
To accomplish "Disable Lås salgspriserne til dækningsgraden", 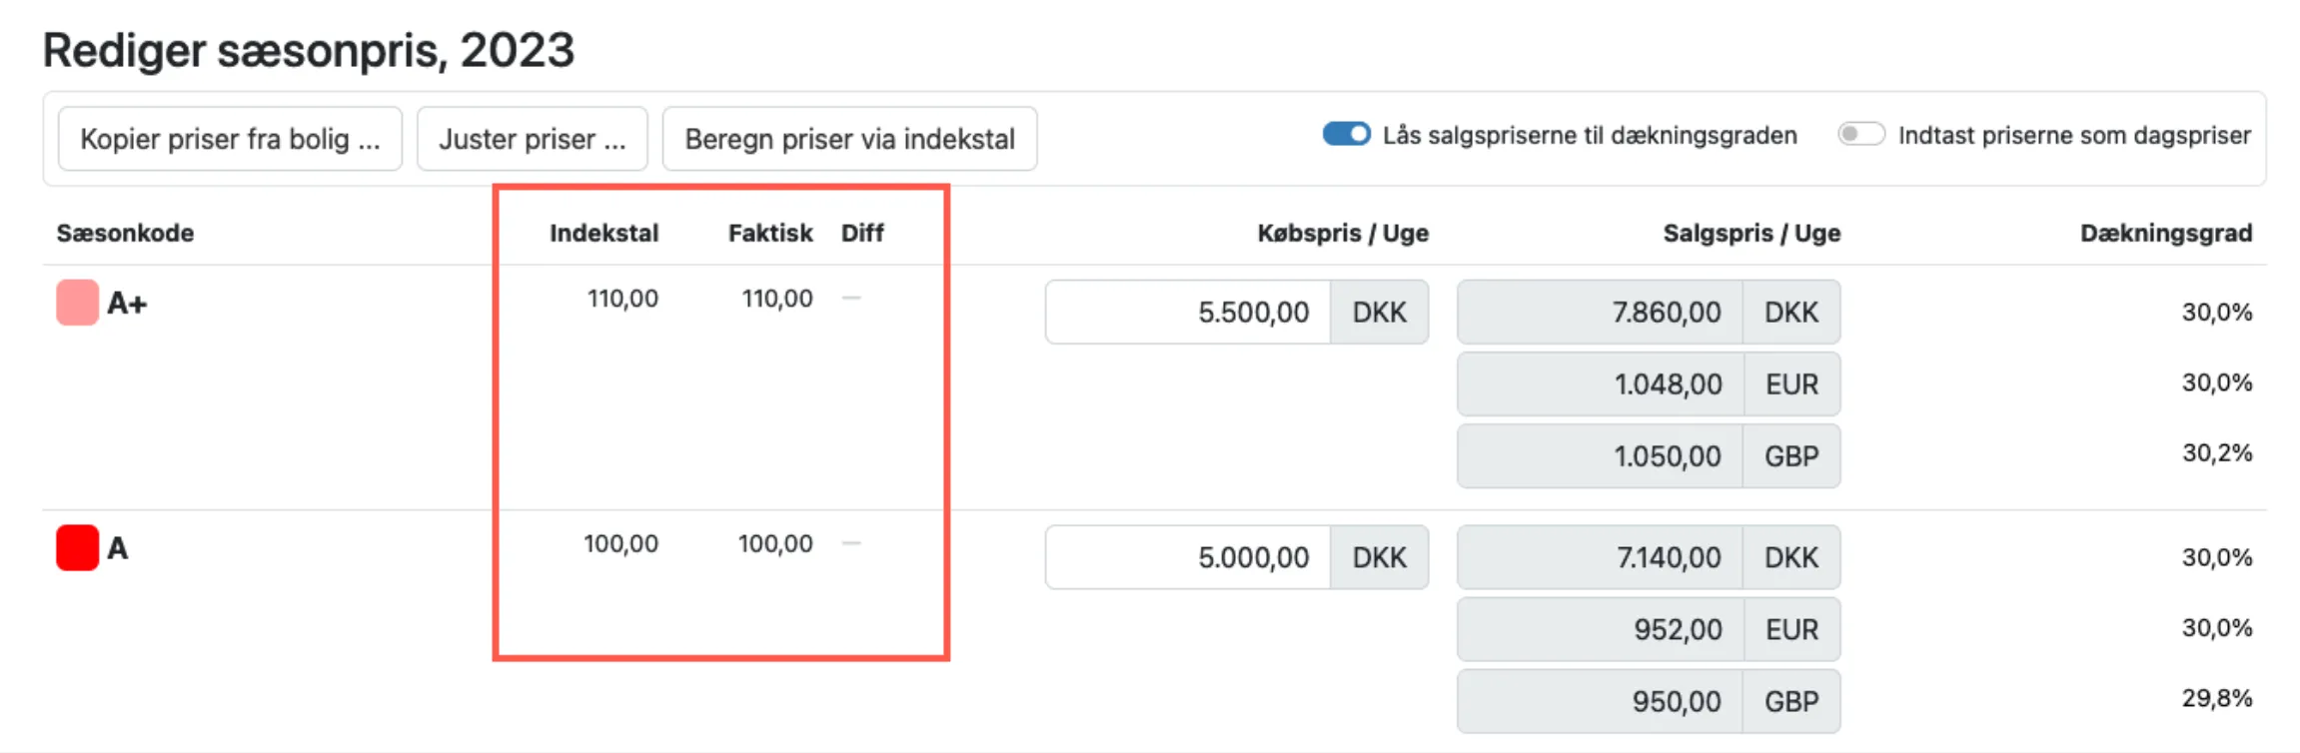I will click(1345, 134).
